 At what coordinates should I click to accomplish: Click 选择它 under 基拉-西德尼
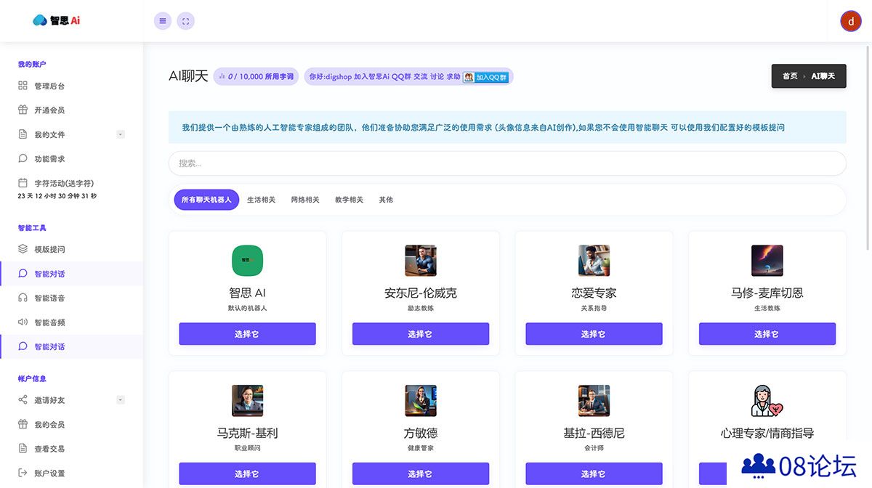594,473
